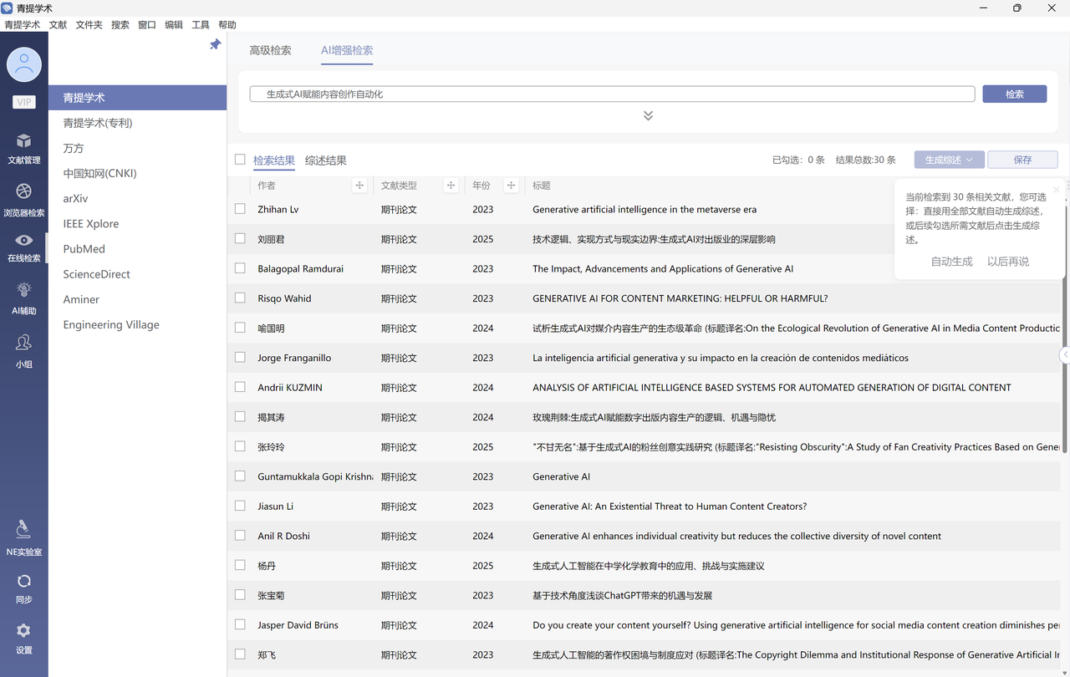Open 小组 in the left sidebar

click(24, 352)
